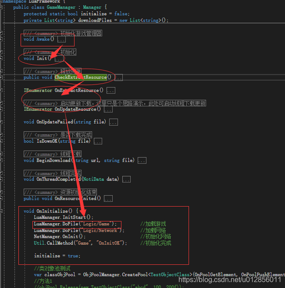Click the "Logic/Network" string literal
The height and width of the screenshot is (288, 285).
click(100, 231)
